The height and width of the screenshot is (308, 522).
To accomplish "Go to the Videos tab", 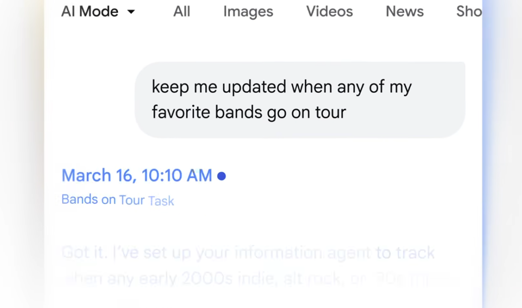I will pyautogui.click(x=329, y=11).
